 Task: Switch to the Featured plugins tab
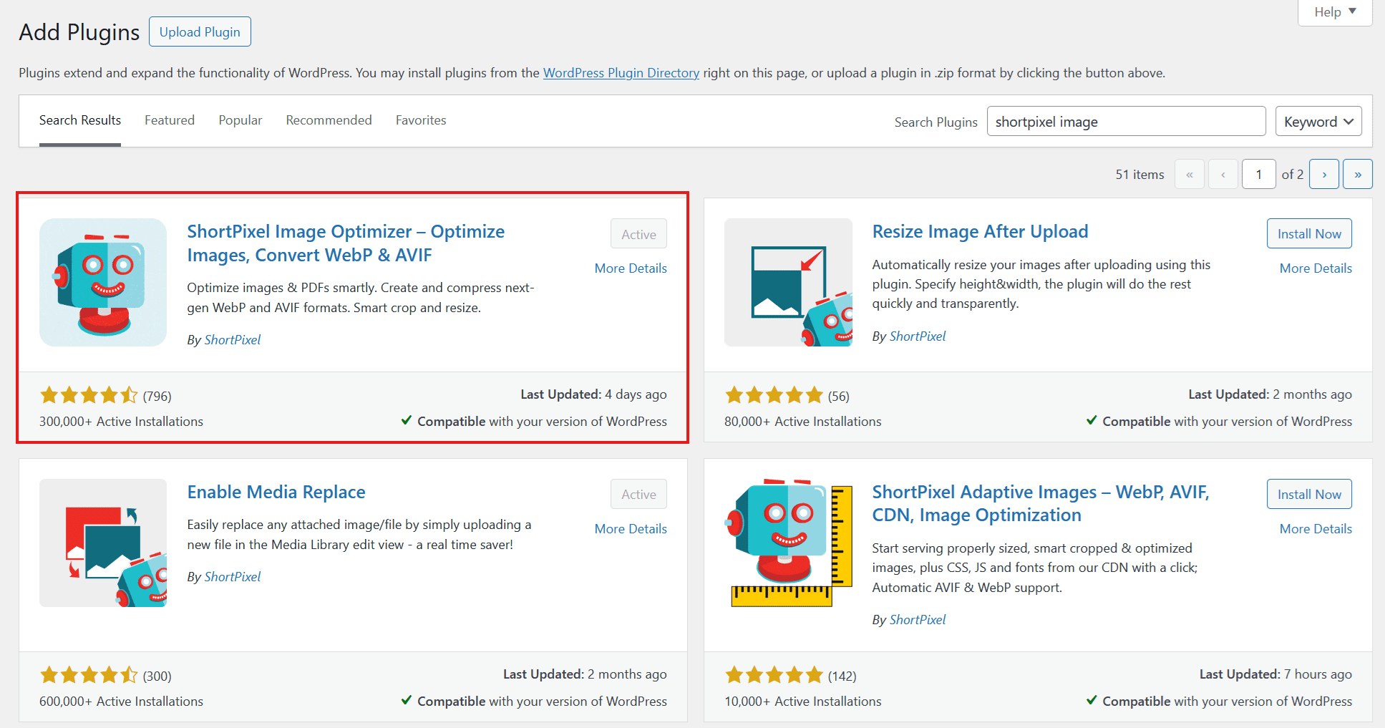pyautogui.click(x=169, y=120)
